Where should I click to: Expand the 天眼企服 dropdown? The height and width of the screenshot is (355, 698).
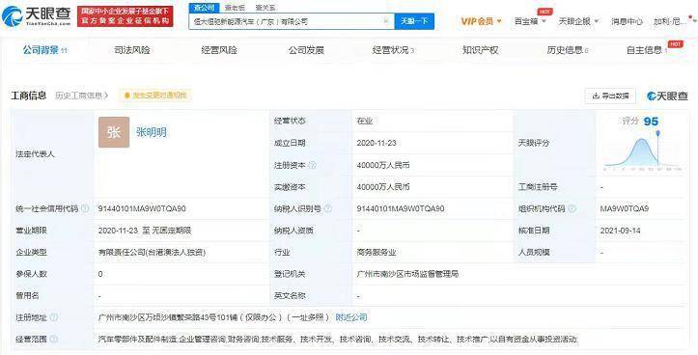click(578, 21)
